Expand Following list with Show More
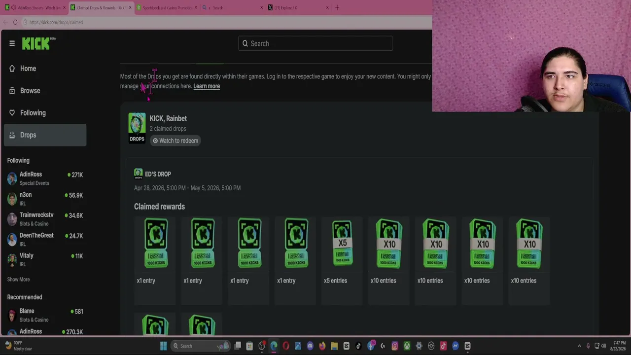Image resolution: width=631 pixels, height=355 pixels. (x=18, y=280)
